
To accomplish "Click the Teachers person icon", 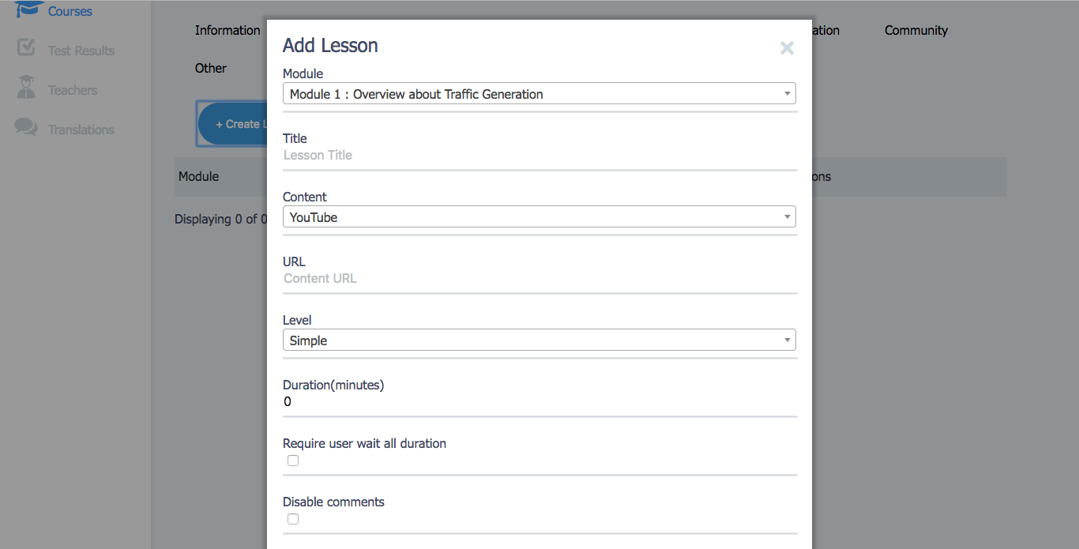I will coord(26,87).
